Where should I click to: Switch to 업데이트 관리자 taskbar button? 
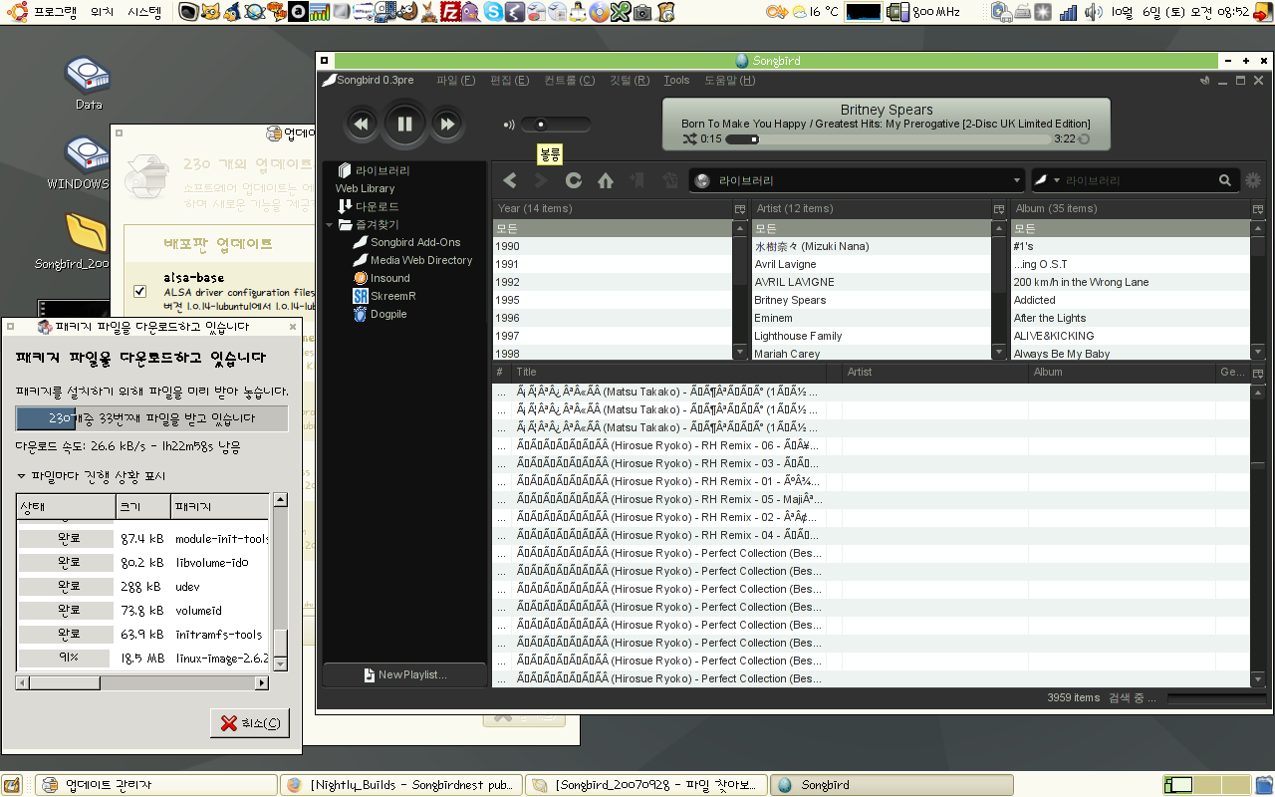tap(154, 785)
